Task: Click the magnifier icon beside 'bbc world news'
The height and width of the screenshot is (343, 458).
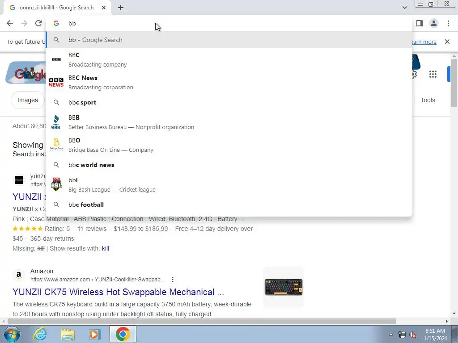Action: [x=56, y=165]
